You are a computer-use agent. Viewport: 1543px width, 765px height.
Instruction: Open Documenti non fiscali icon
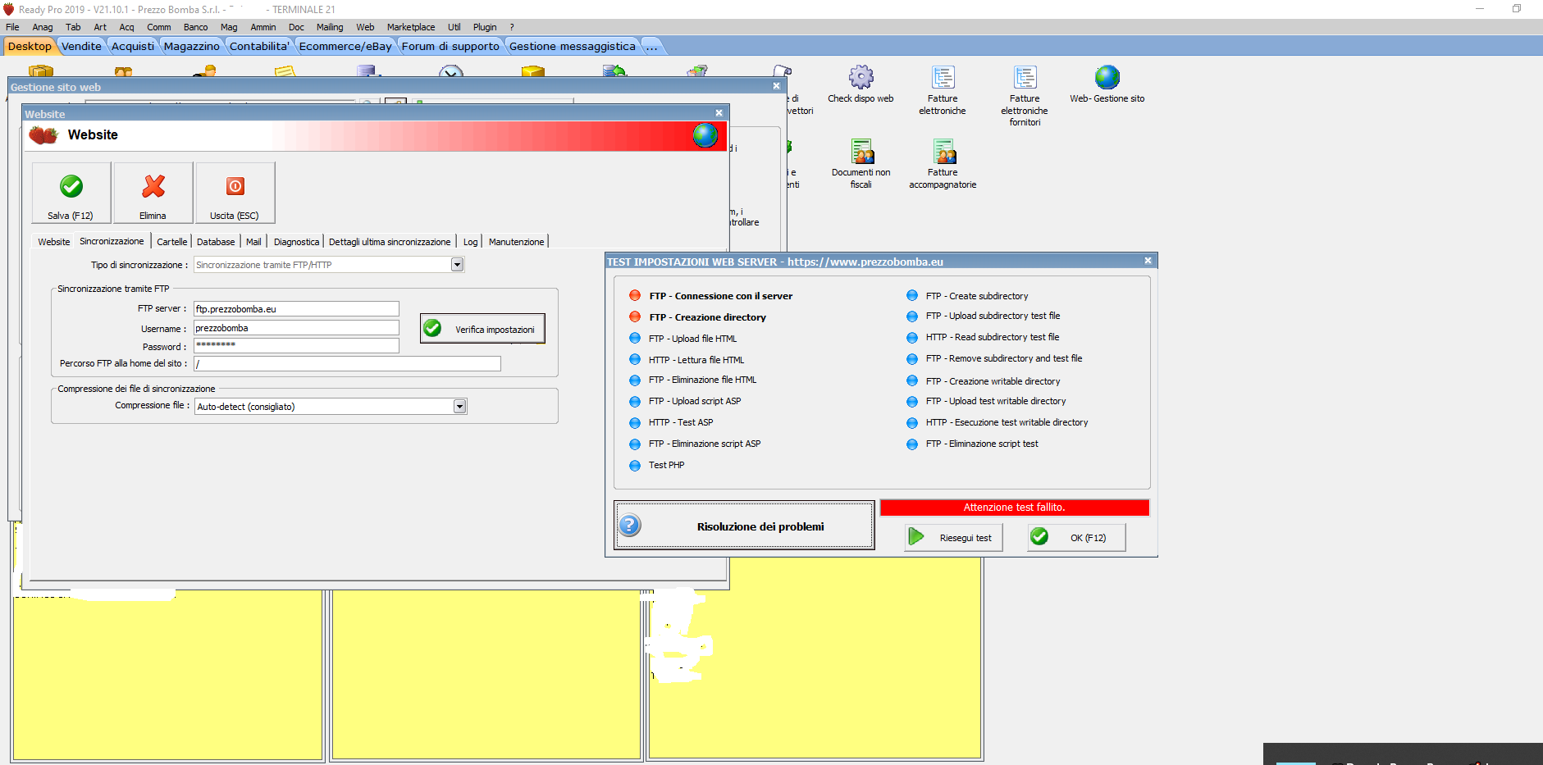[x=861, y=164]
